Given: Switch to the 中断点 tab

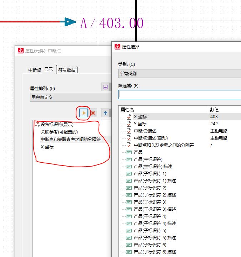Looking at the screenshot, I should [35, 70].
